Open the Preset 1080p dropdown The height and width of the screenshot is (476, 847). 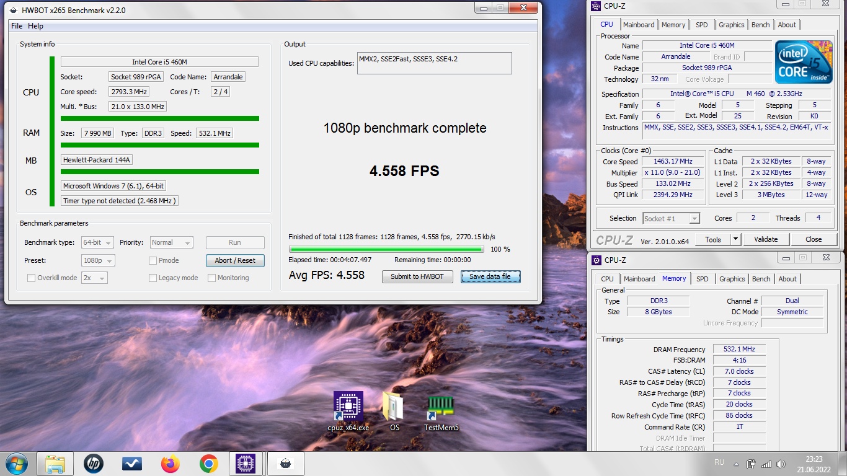[x=99, y=261]
